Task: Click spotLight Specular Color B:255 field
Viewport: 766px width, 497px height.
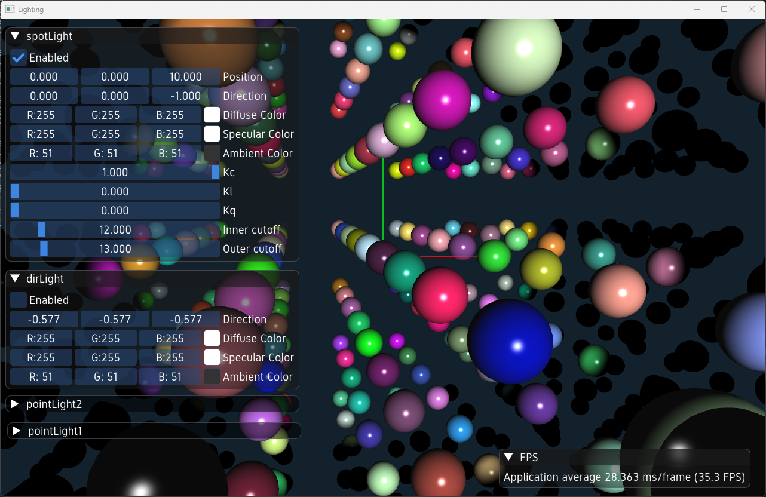Action: pyautogui.click(x=170, y=134)
